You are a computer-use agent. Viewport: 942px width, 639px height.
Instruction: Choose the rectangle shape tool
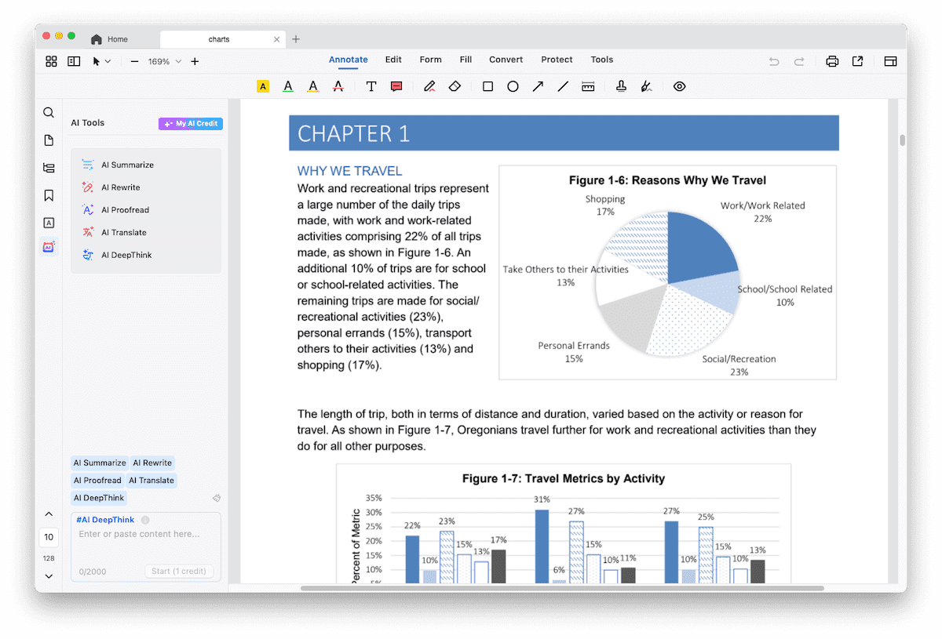coord(487,86)
